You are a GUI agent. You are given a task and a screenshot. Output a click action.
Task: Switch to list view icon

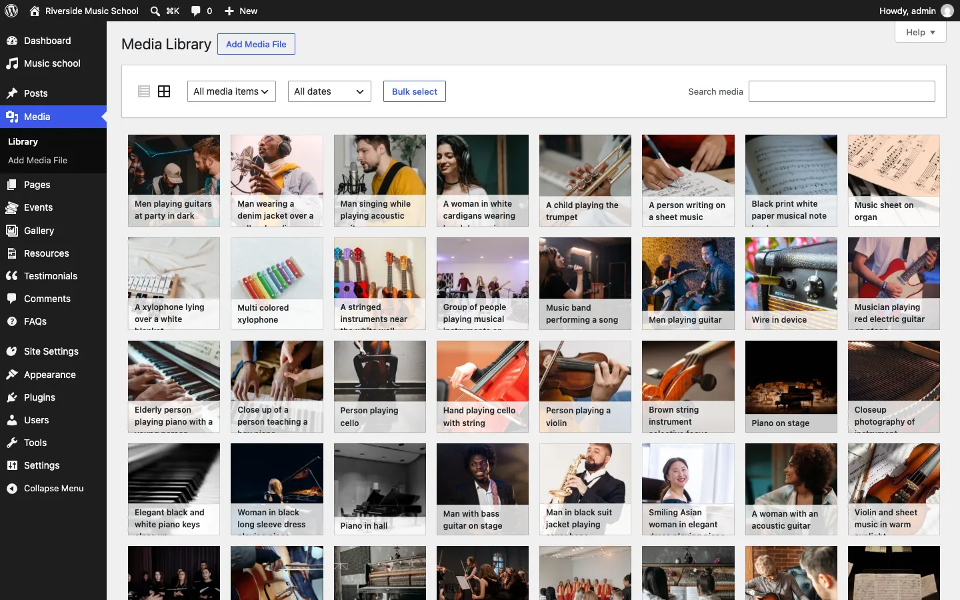click(144, 91)
